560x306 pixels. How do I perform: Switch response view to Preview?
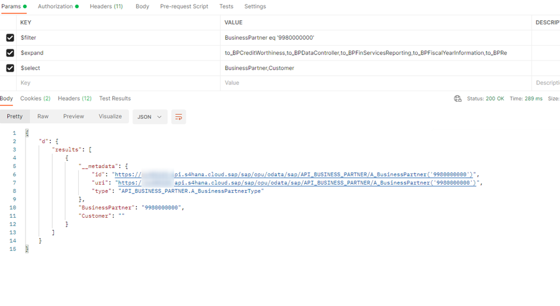[73, 117]
